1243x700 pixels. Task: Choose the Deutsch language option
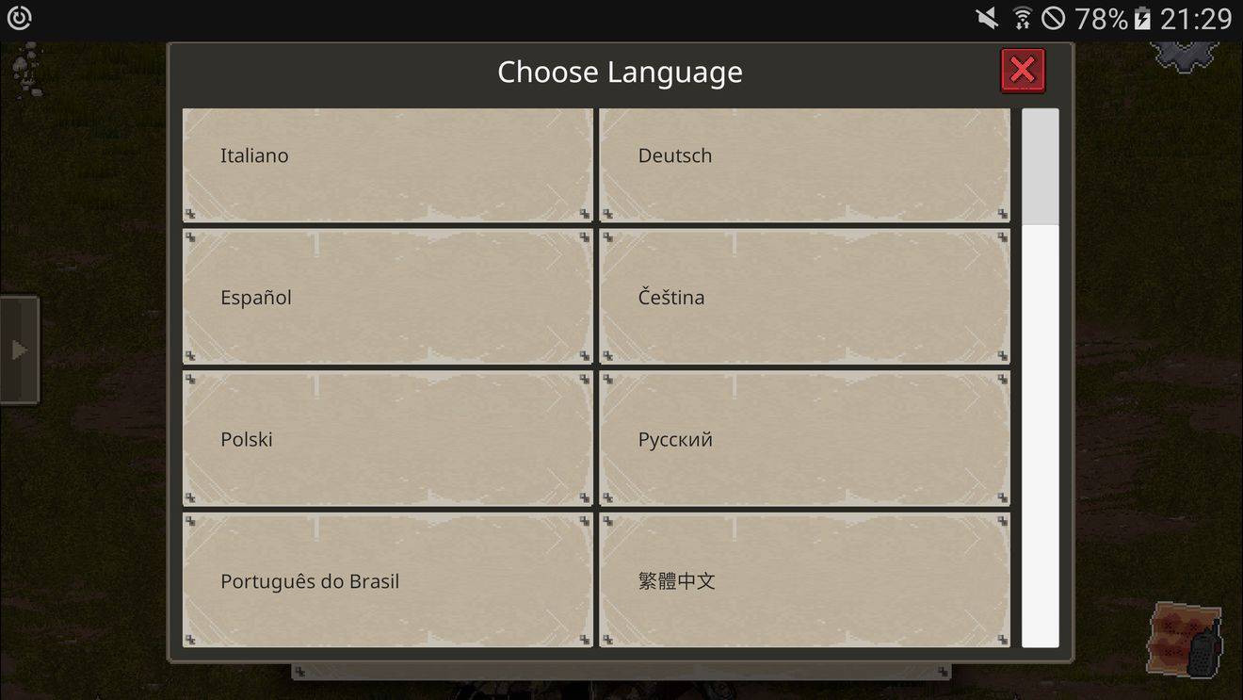pyautogui.click(x=804, y=166)
